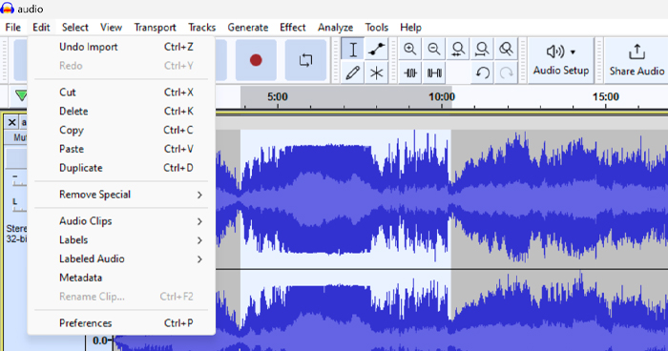This screenshot has height=351, width=668.
Task: Click the Zoom In magnifier icon
Action: 409,50
